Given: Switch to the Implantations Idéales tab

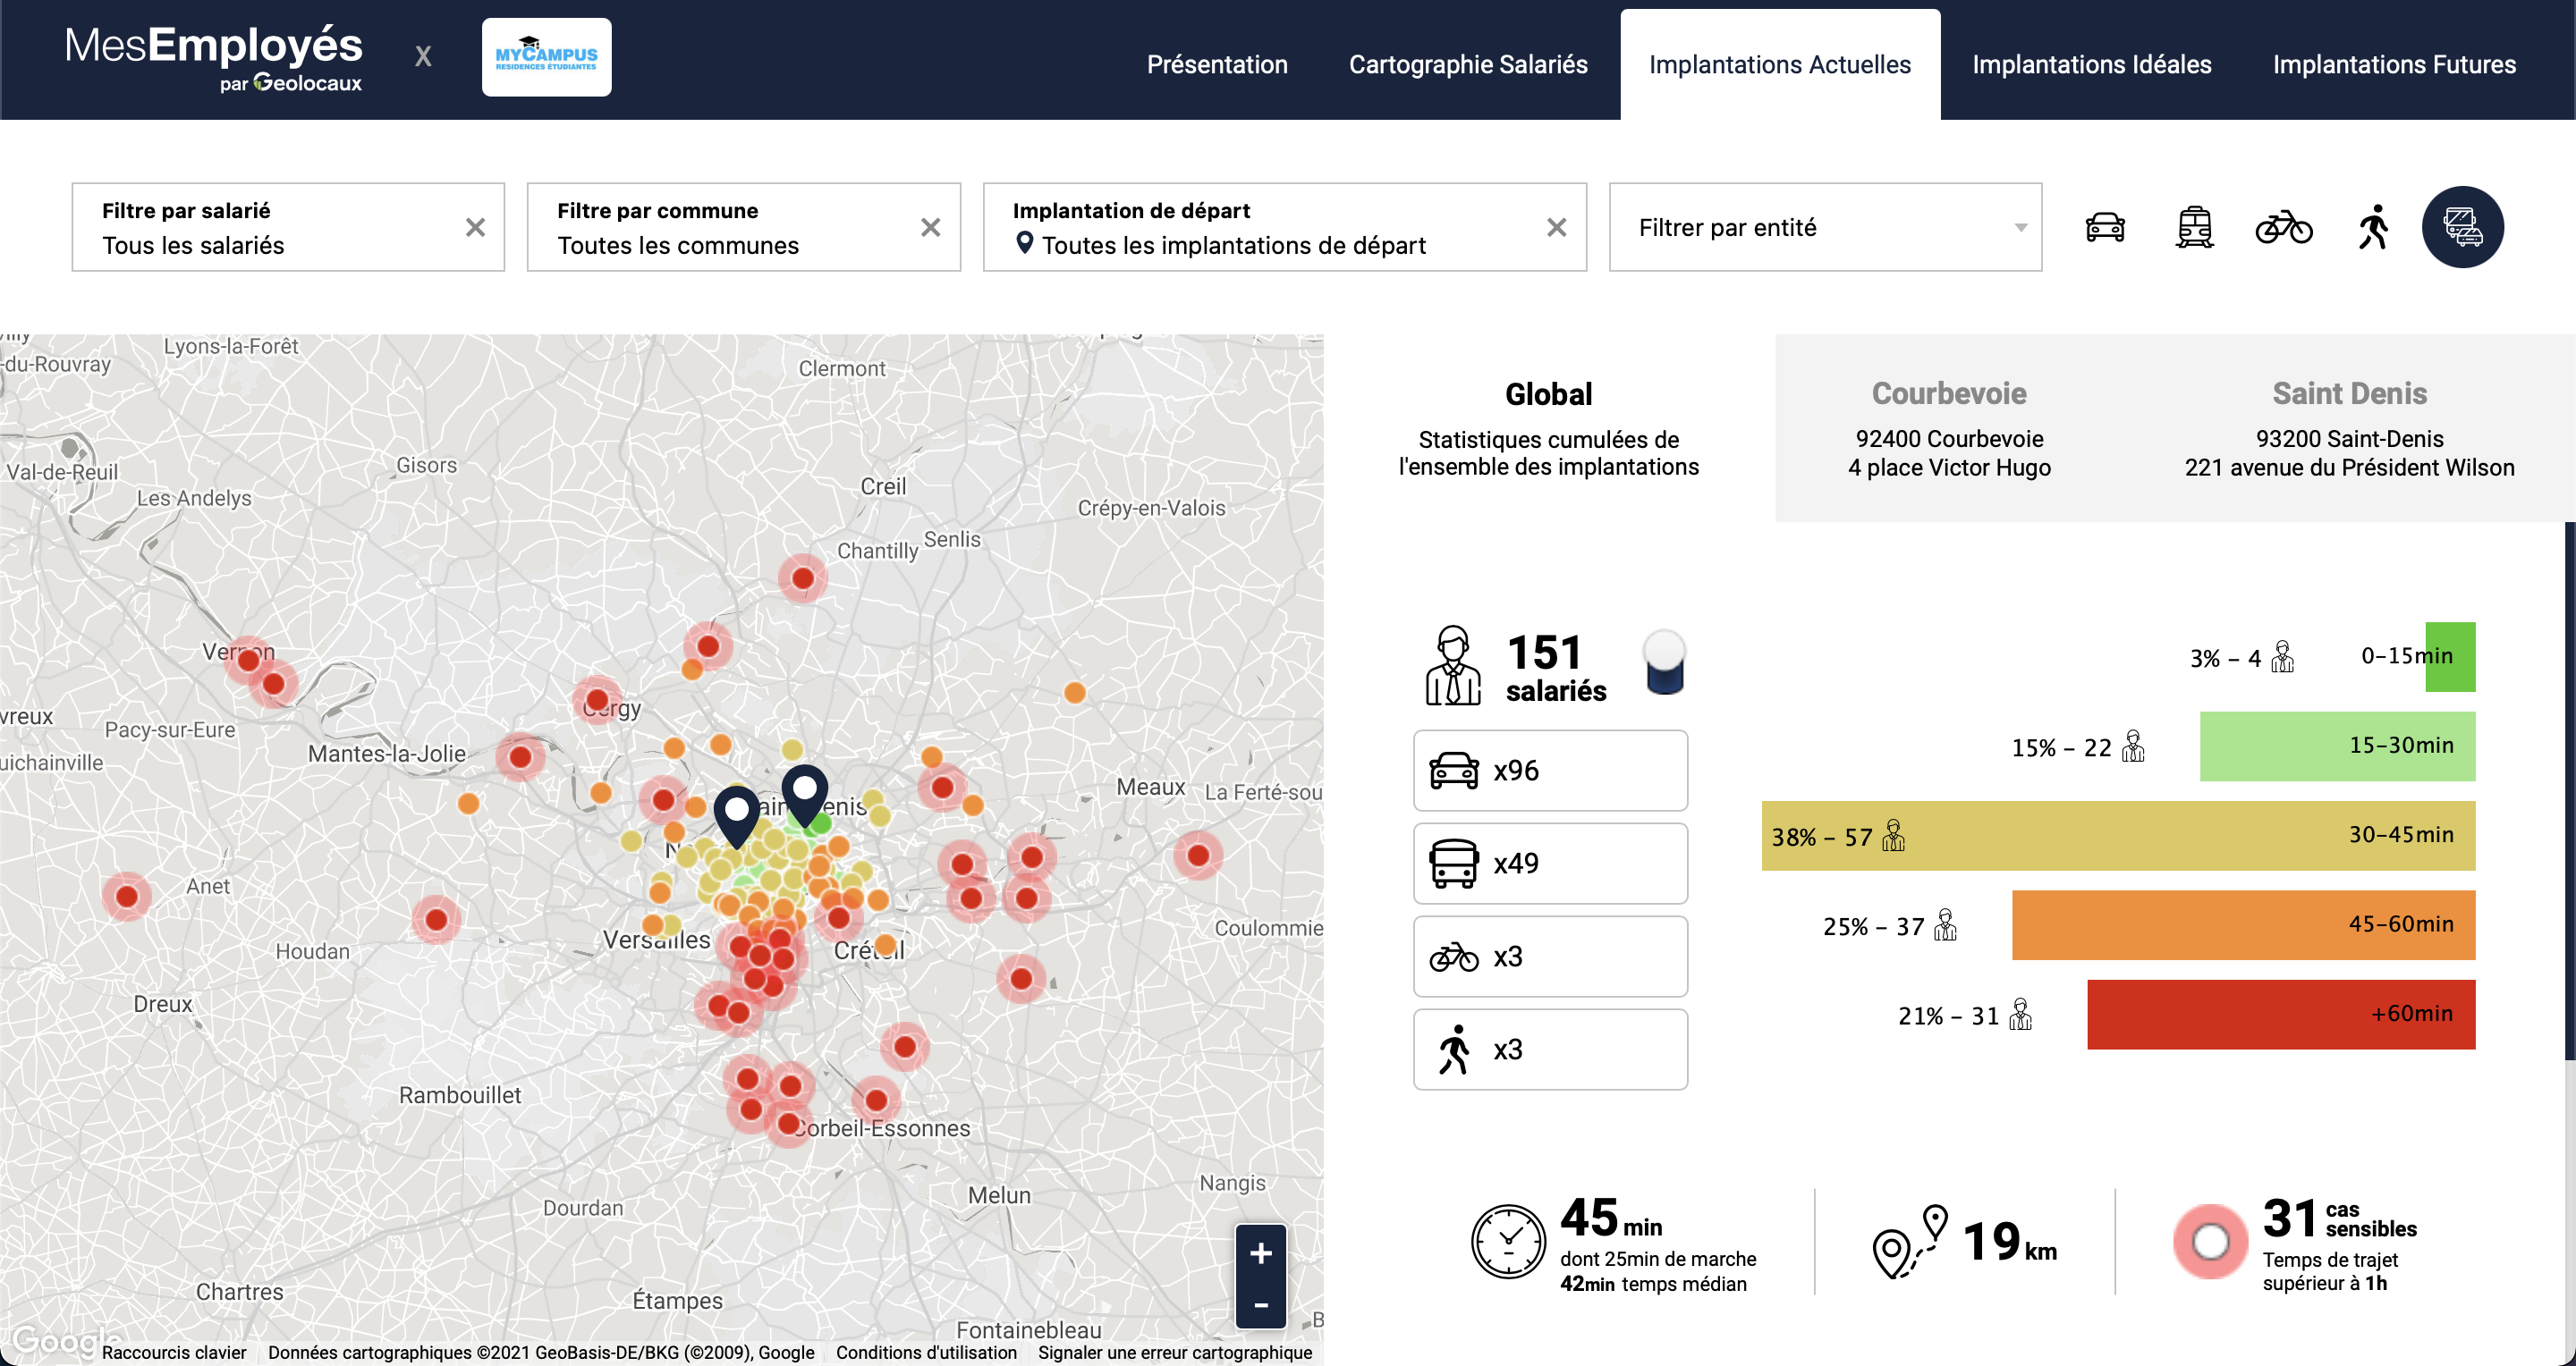Looking at the screenshot, I should tap(2091, 65).
